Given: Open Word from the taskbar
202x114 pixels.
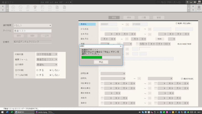Looking at the screenshot, I should (x=7, y=112).
